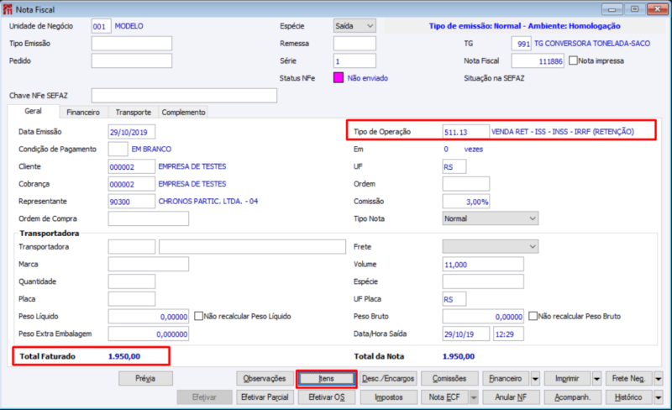Click the Pedido input field

tap(132, 60)
